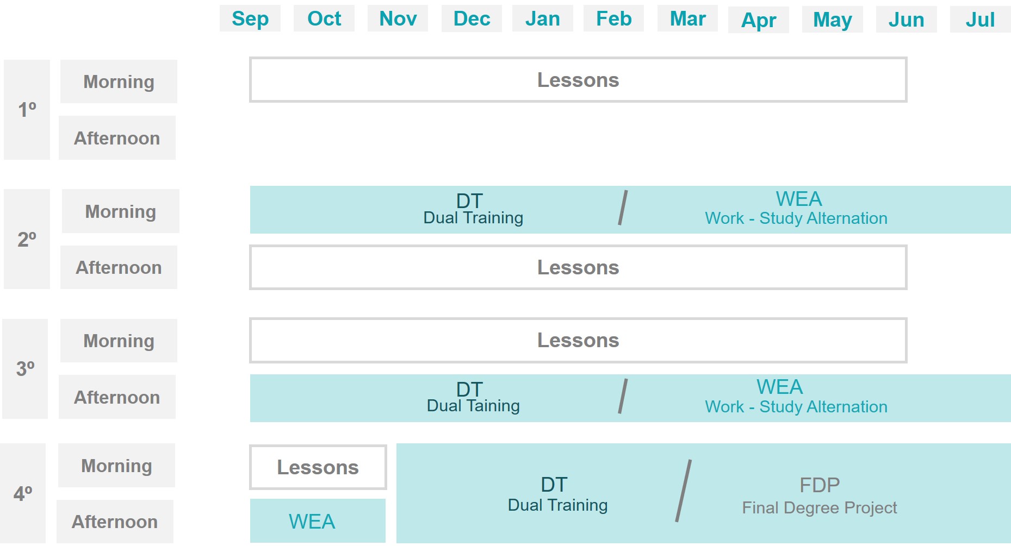Click third-year Afternoon label
Viewport: 1011px width, 546px height.
point(117,397)
